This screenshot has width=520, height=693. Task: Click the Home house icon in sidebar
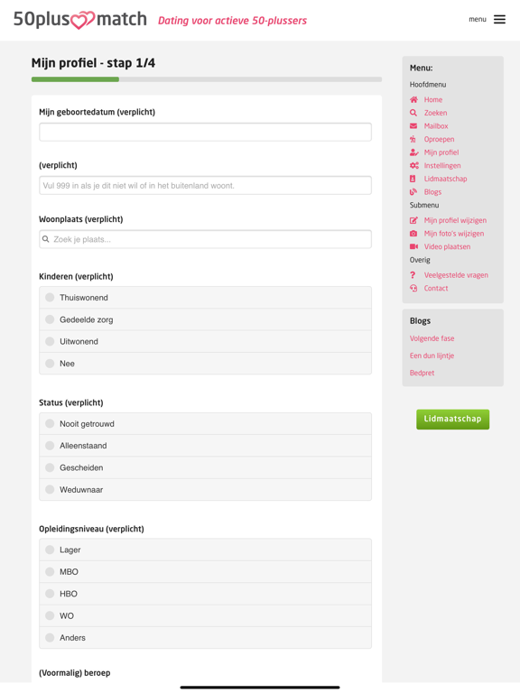pos(413,99)
